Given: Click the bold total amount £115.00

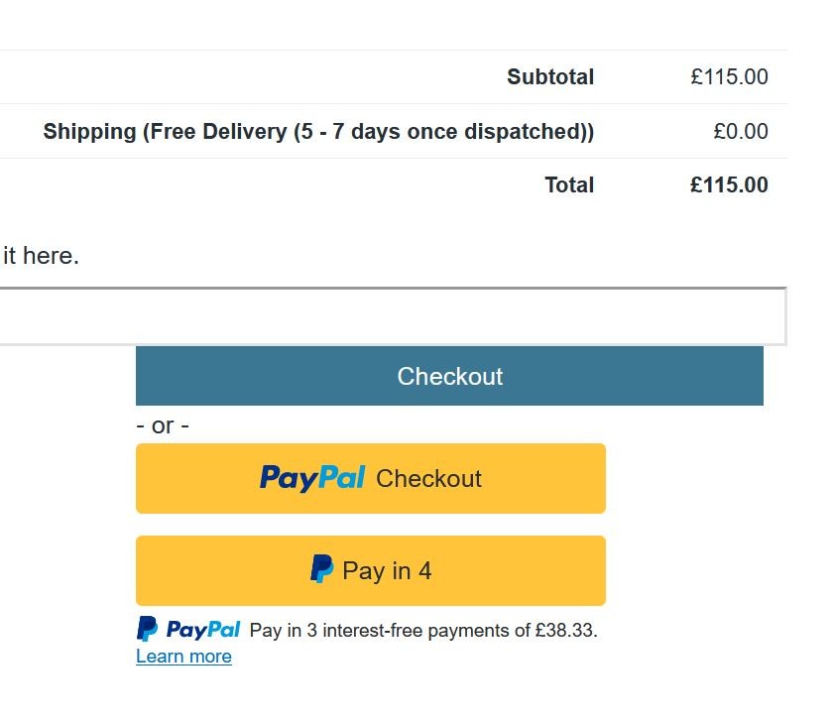Looking at the screenshot, I should tap(729, 185).
